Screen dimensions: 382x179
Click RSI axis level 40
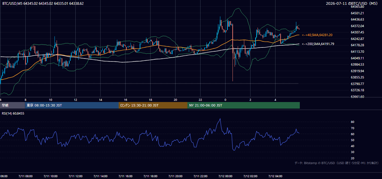pyautogui.click(x=352, y=146)
